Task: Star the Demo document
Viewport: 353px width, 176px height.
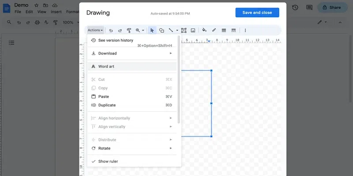Action: [36, 5]
